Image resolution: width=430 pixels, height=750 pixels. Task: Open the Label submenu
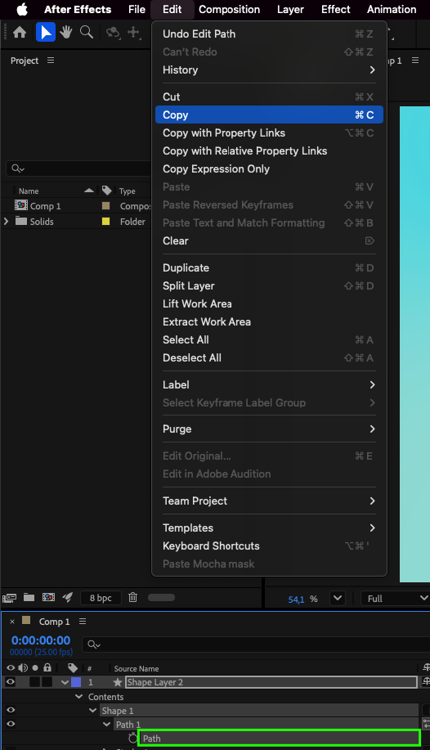pos(269,384)
